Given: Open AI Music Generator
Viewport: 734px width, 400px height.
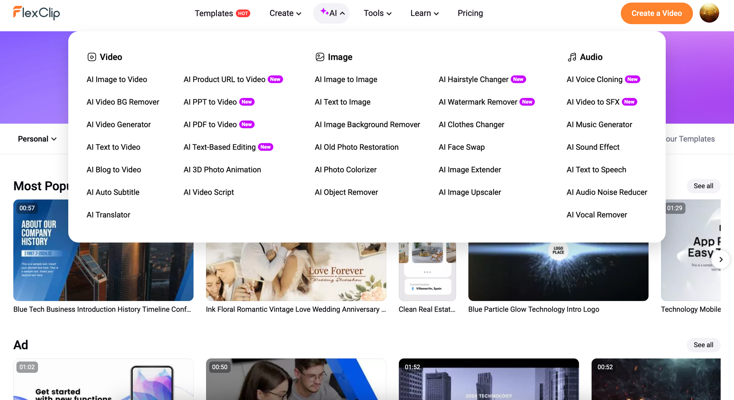Looking at the screenshot, I should tap(599, 125).
